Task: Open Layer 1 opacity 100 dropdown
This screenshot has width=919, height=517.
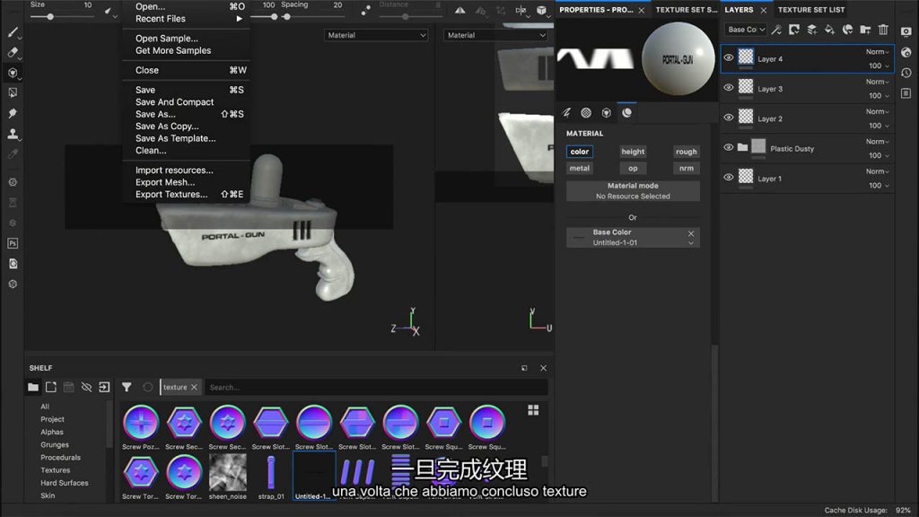Action: click(880, 185)
